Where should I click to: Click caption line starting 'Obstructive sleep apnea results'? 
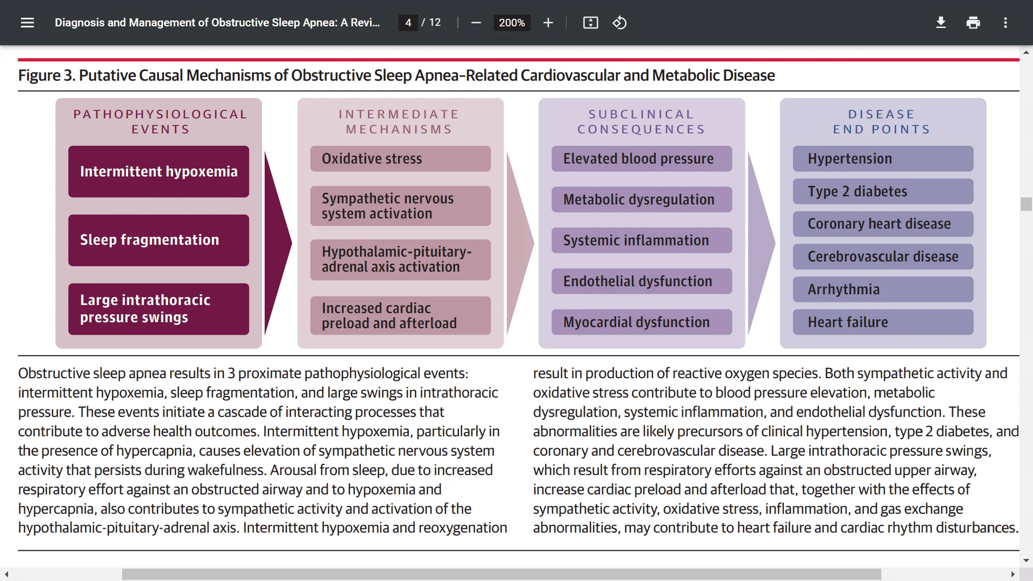coord(243,373)
